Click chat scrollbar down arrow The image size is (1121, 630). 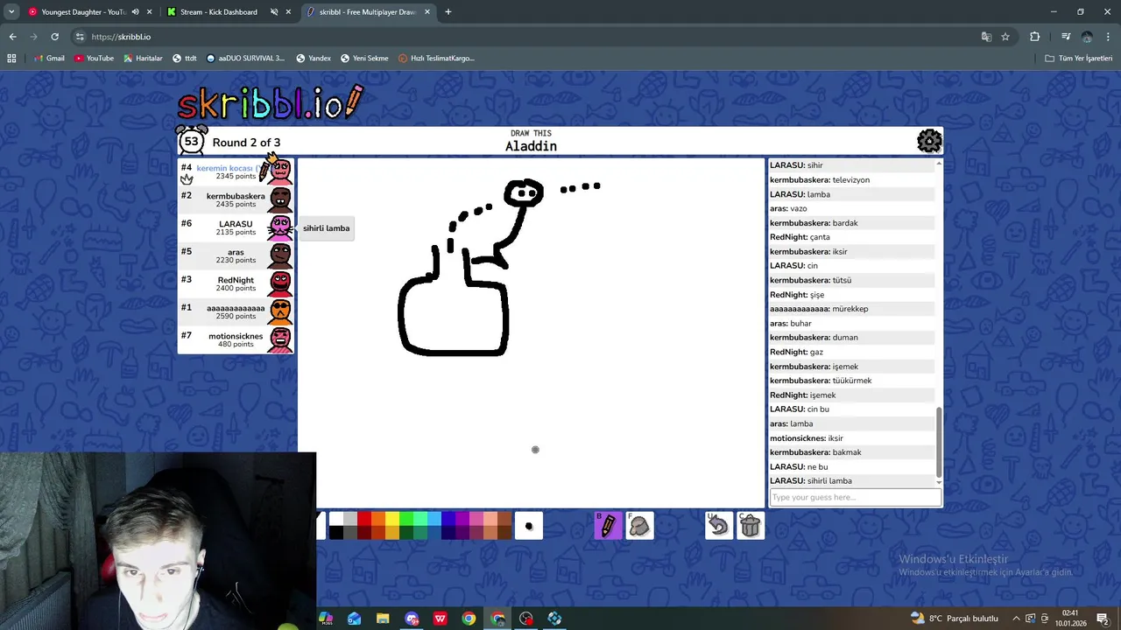click(x=939, y=482)
